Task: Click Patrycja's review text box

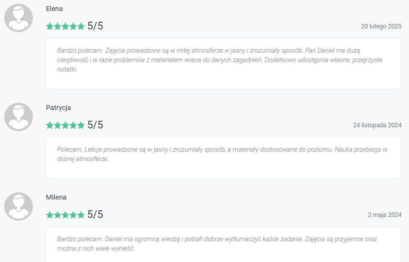Action: click(224, 158)
